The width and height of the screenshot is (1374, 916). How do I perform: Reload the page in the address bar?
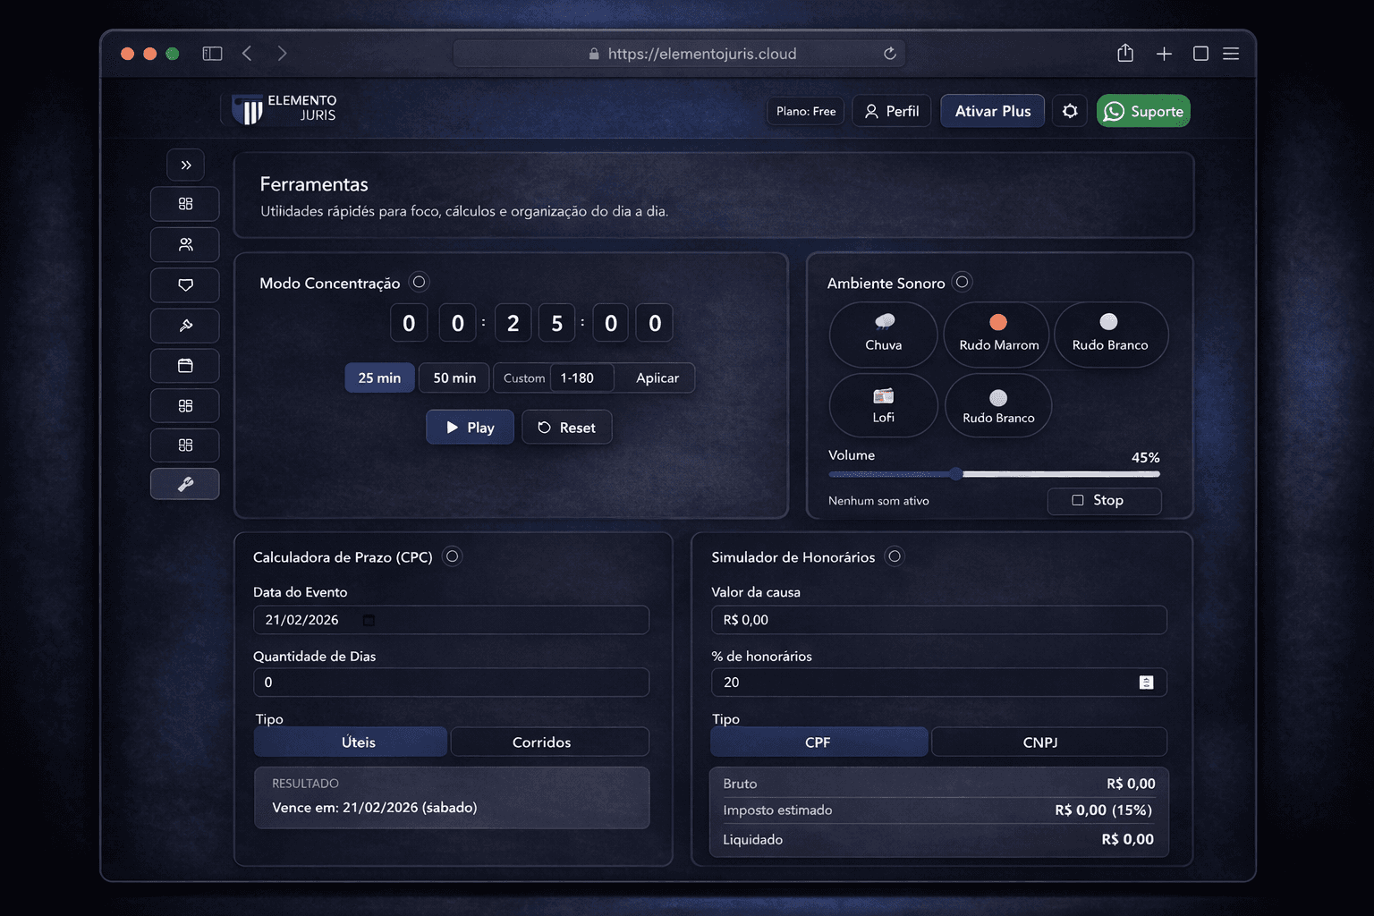coord(890,54)
